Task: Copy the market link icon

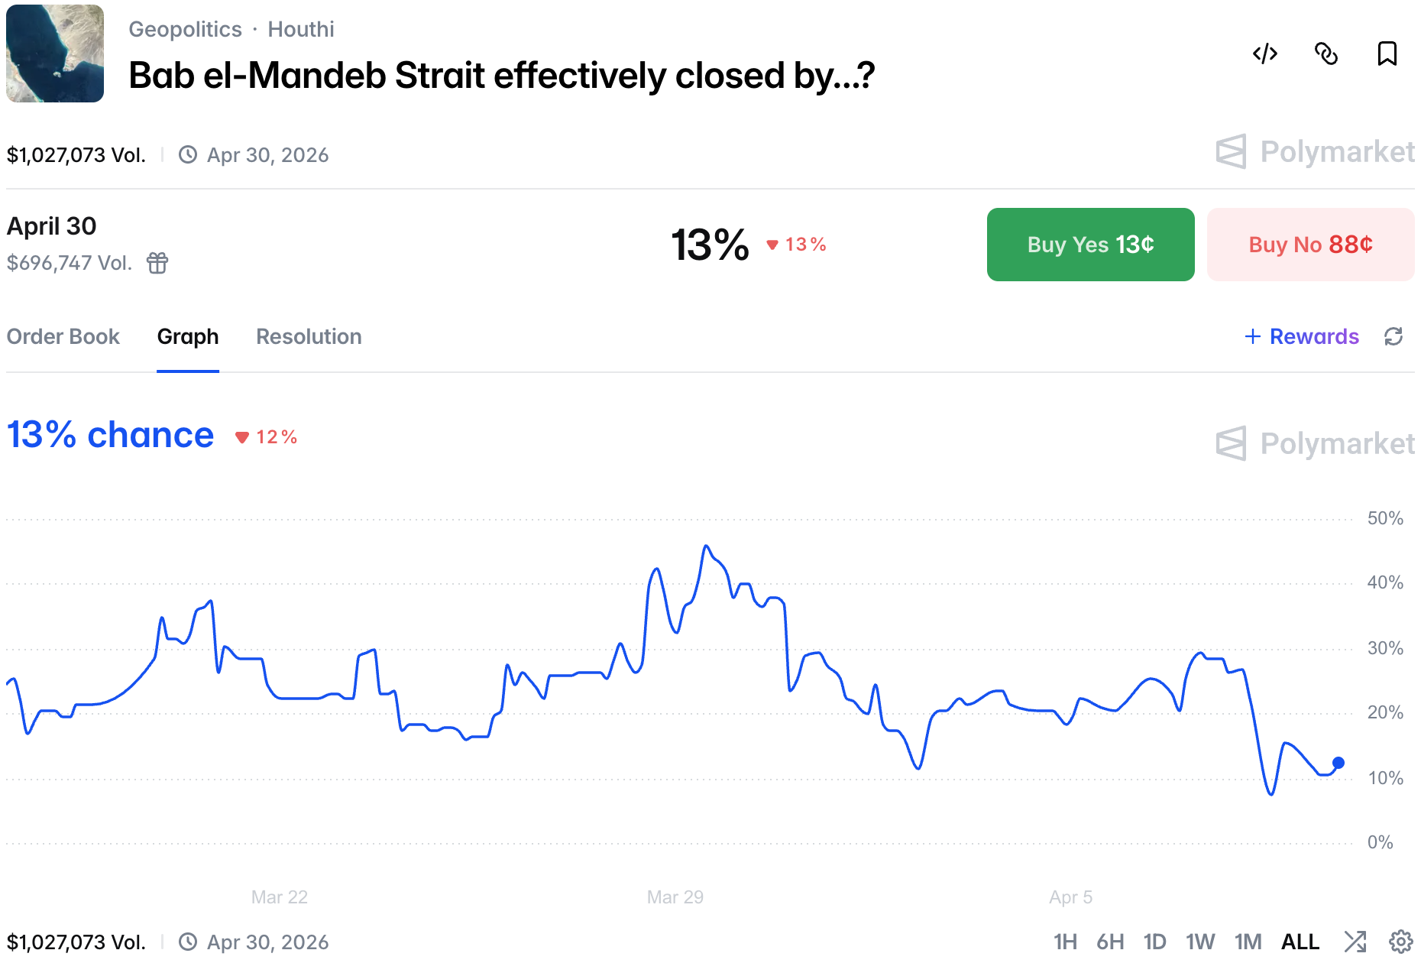Action: (1326, 53)
